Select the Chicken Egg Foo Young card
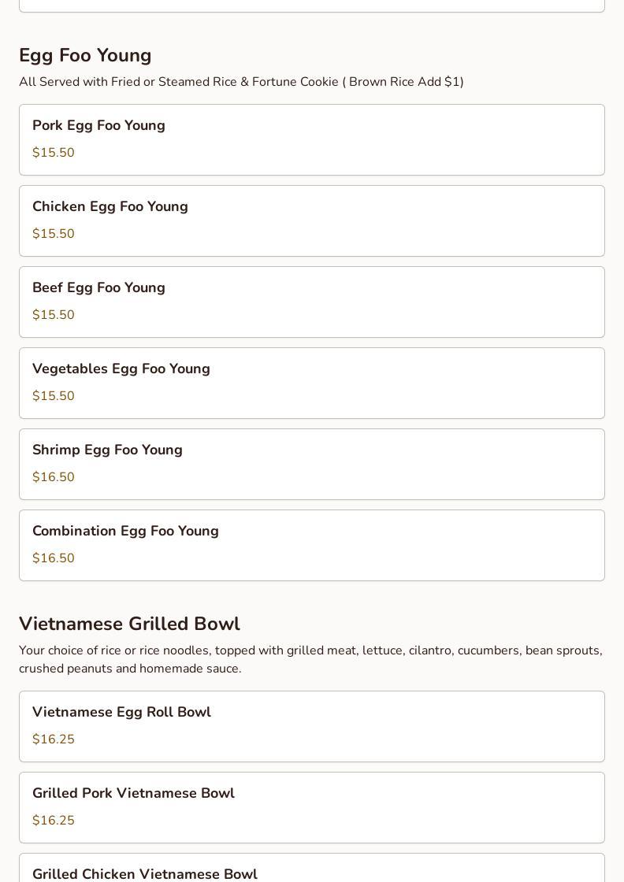624x882 pixels. (x=311, y=220)
